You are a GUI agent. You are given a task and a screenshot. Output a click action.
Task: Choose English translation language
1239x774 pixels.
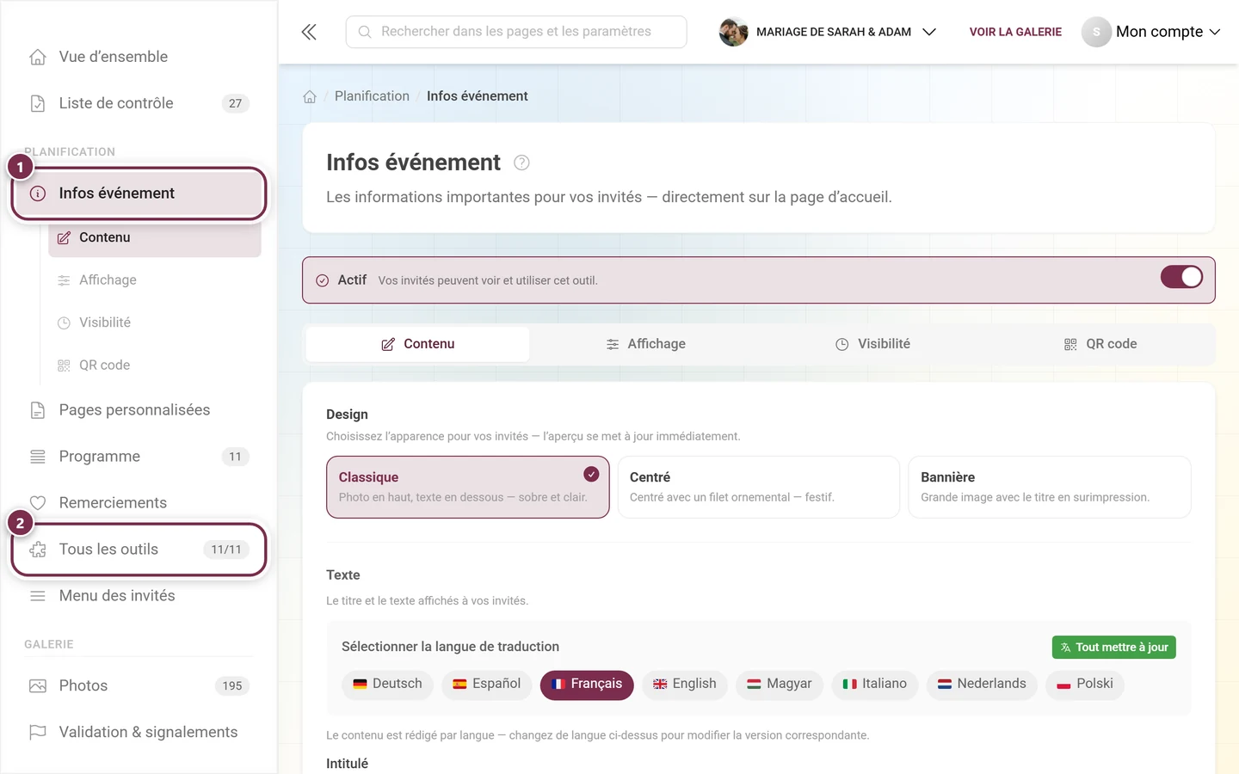[685, 685]
